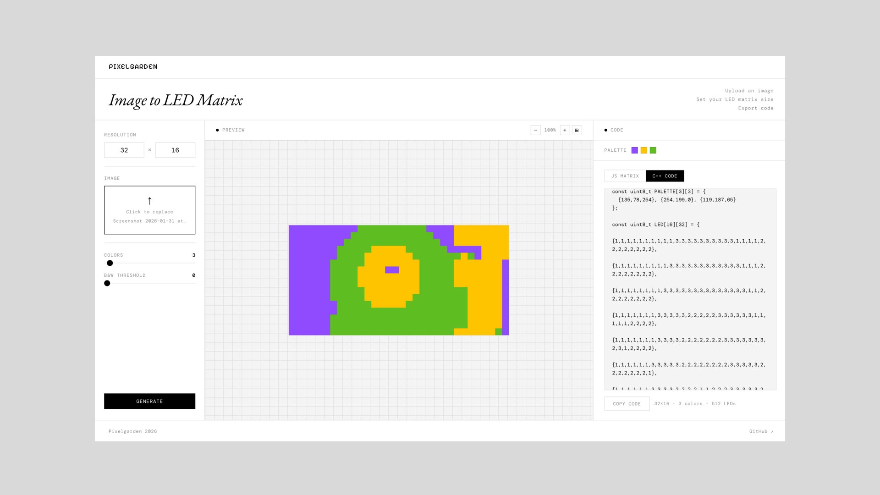Screen dimensions: 880x495
Task: Toggle the grid view icon
Action: click(x=577, y=130)
